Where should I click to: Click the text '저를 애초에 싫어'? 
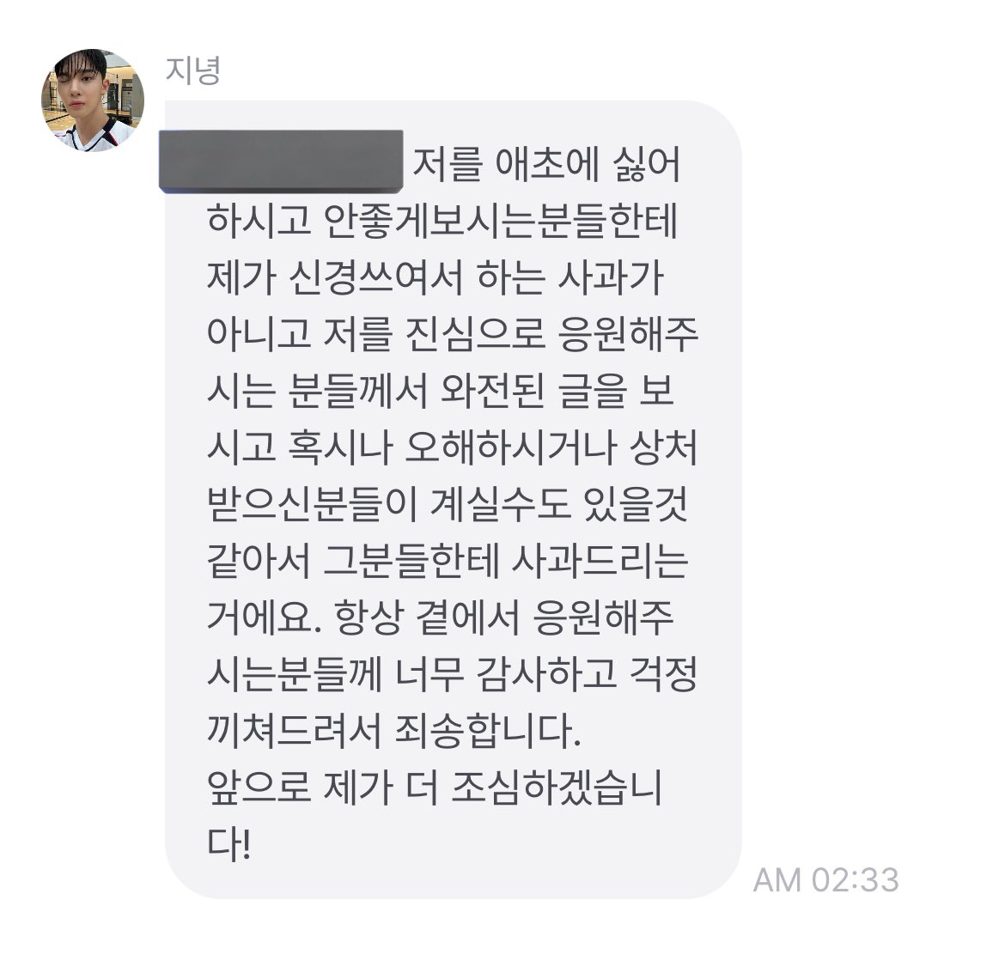click(x=545, y=166)
